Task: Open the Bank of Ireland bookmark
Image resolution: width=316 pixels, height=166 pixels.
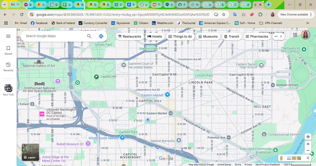Action: point(63,23)
